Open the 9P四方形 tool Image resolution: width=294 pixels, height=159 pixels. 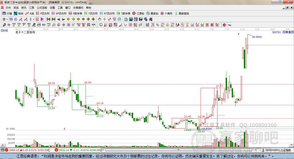(x=59, y=13)
